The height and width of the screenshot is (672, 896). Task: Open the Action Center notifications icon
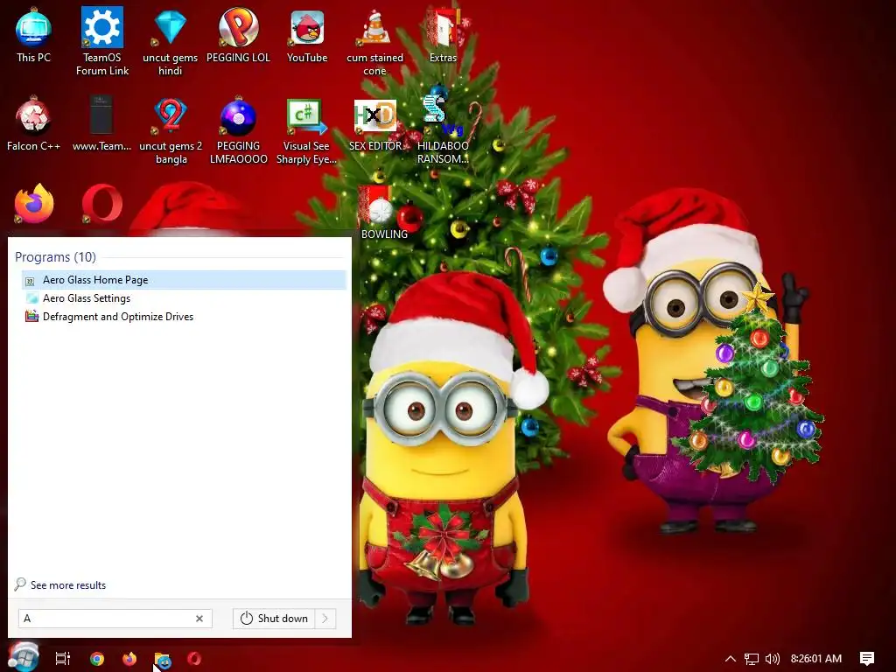(867, 659)
